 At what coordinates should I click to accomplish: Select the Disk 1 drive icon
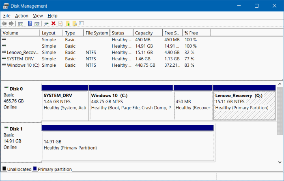pyautogui.click(x=6, y=128)
